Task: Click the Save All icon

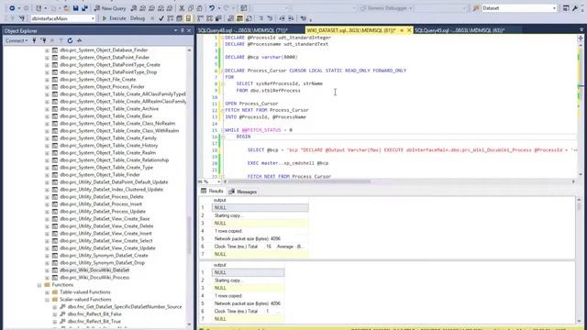Action: tap(84, 8)
